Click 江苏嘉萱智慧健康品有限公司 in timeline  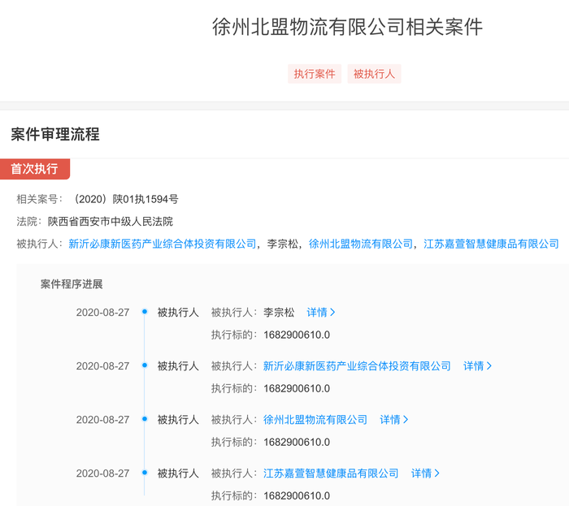(x=331, y=474)
